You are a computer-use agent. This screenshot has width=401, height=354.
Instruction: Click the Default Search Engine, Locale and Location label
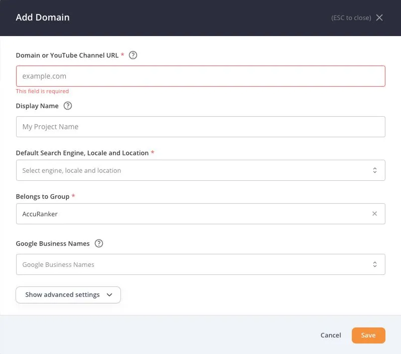(82, 153)
